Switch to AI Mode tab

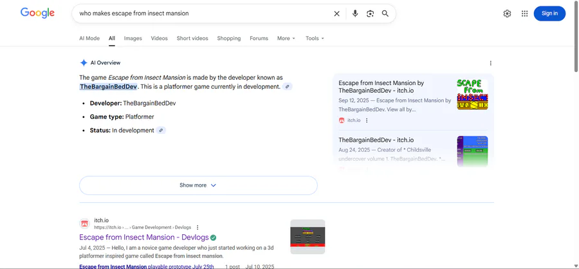point(89,39)
